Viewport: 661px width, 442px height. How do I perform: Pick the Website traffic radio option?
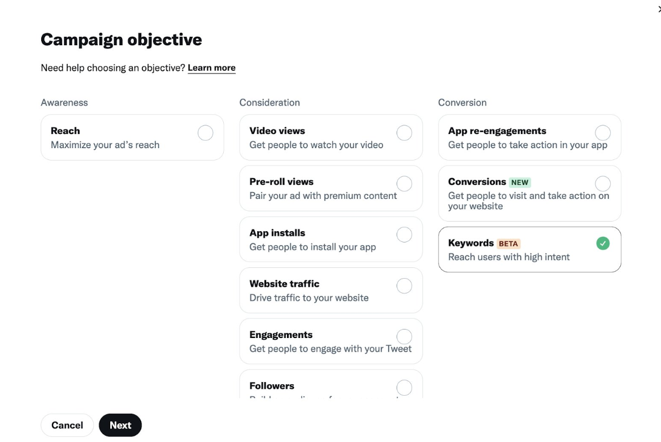(x=404, y=286)
